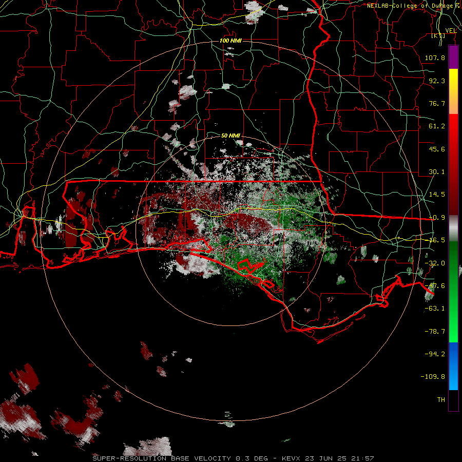The width and height of the screenshot is (462, 462).
Task: Click the TH legend label
Action: tap(441, 400)
